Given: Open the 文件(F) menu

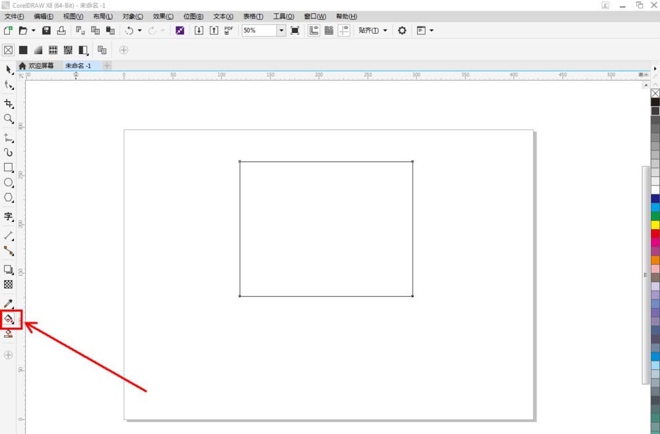Looking at the screenshot, I should [14, 17].
